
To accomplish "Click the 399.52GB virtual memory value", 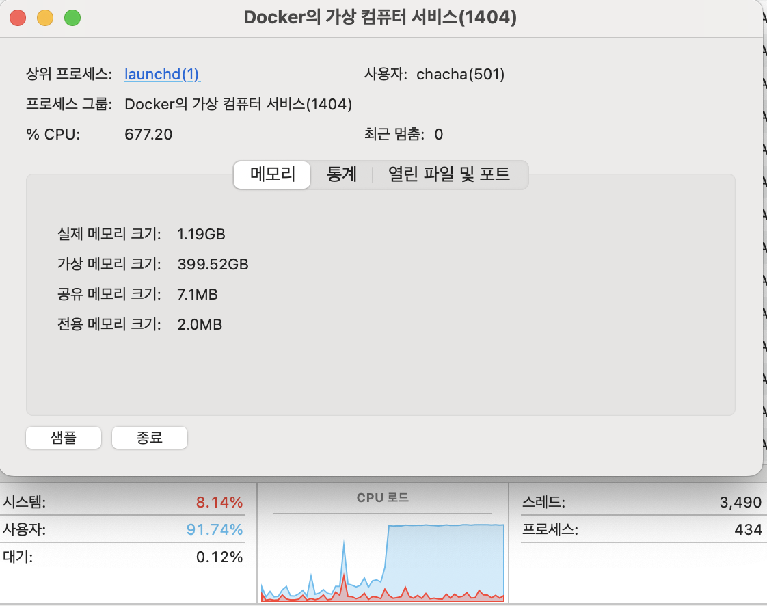I will click(213, 264).
